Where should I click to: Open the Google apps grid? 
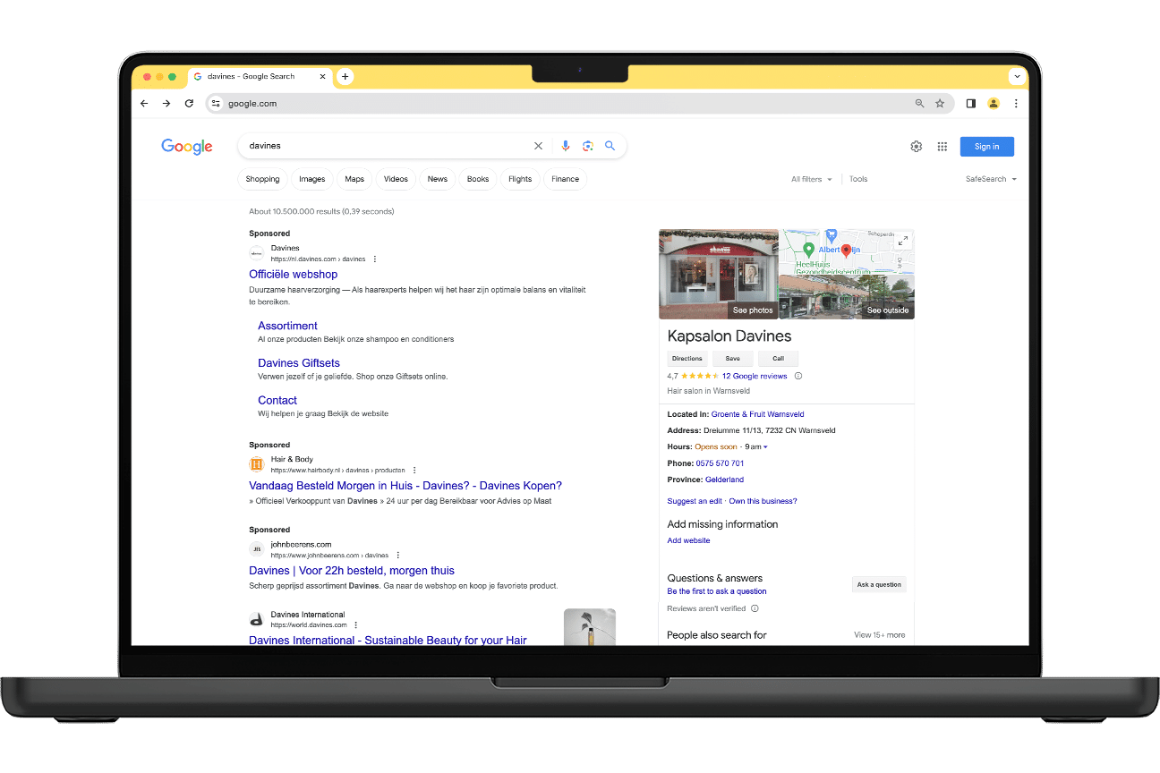pyautogui.click(x=942, y=147)
